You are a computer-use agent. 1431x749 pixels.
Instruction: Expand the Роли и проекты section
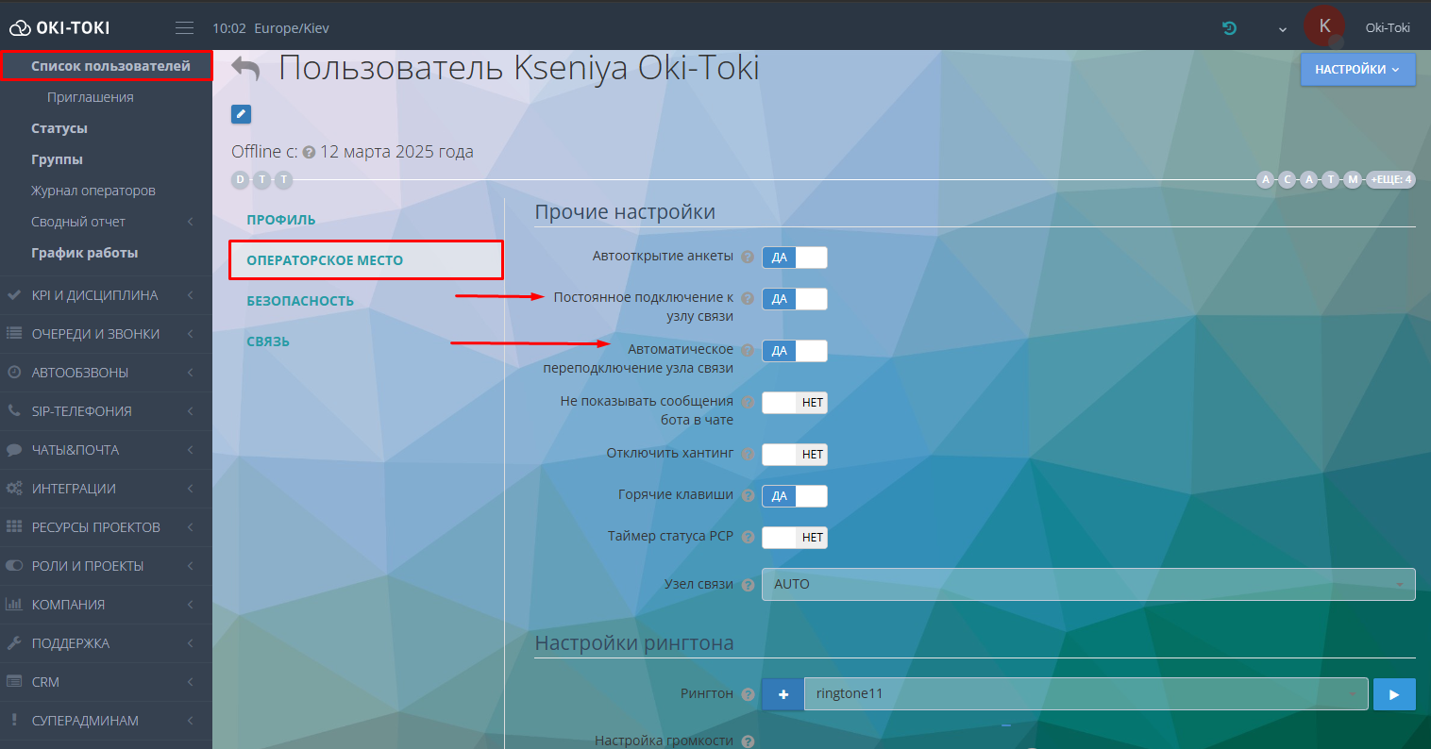106,566
